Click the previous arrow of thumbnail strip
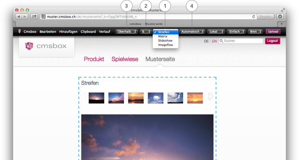Viewport: 299px width, 160px height. [x=84, y=96]
